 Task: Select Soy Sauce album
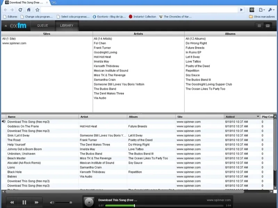coord(193,75)
